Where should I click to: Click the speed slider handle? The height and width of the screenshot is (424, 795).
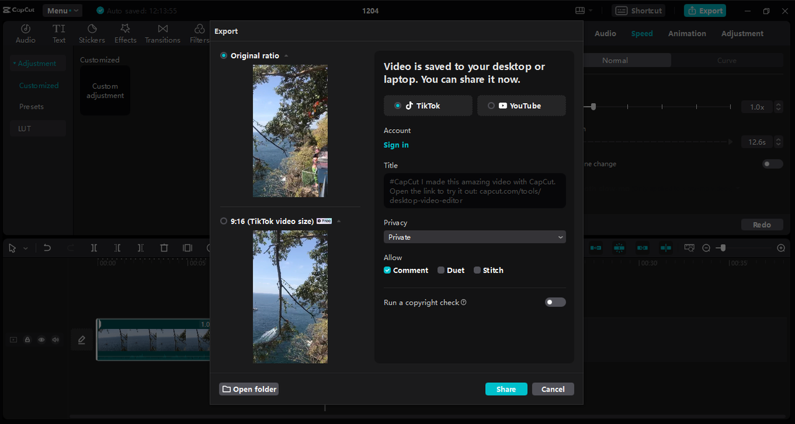[593, 107]
